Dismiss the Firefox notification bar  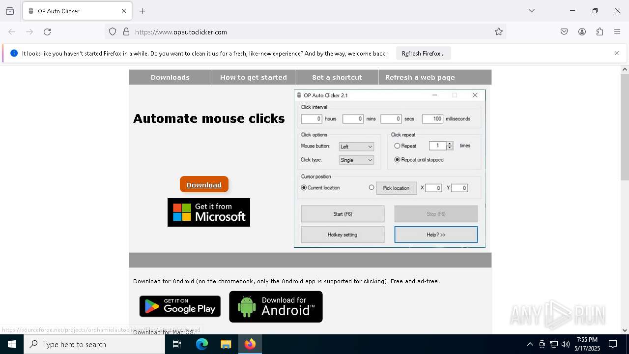click(617, 53)
